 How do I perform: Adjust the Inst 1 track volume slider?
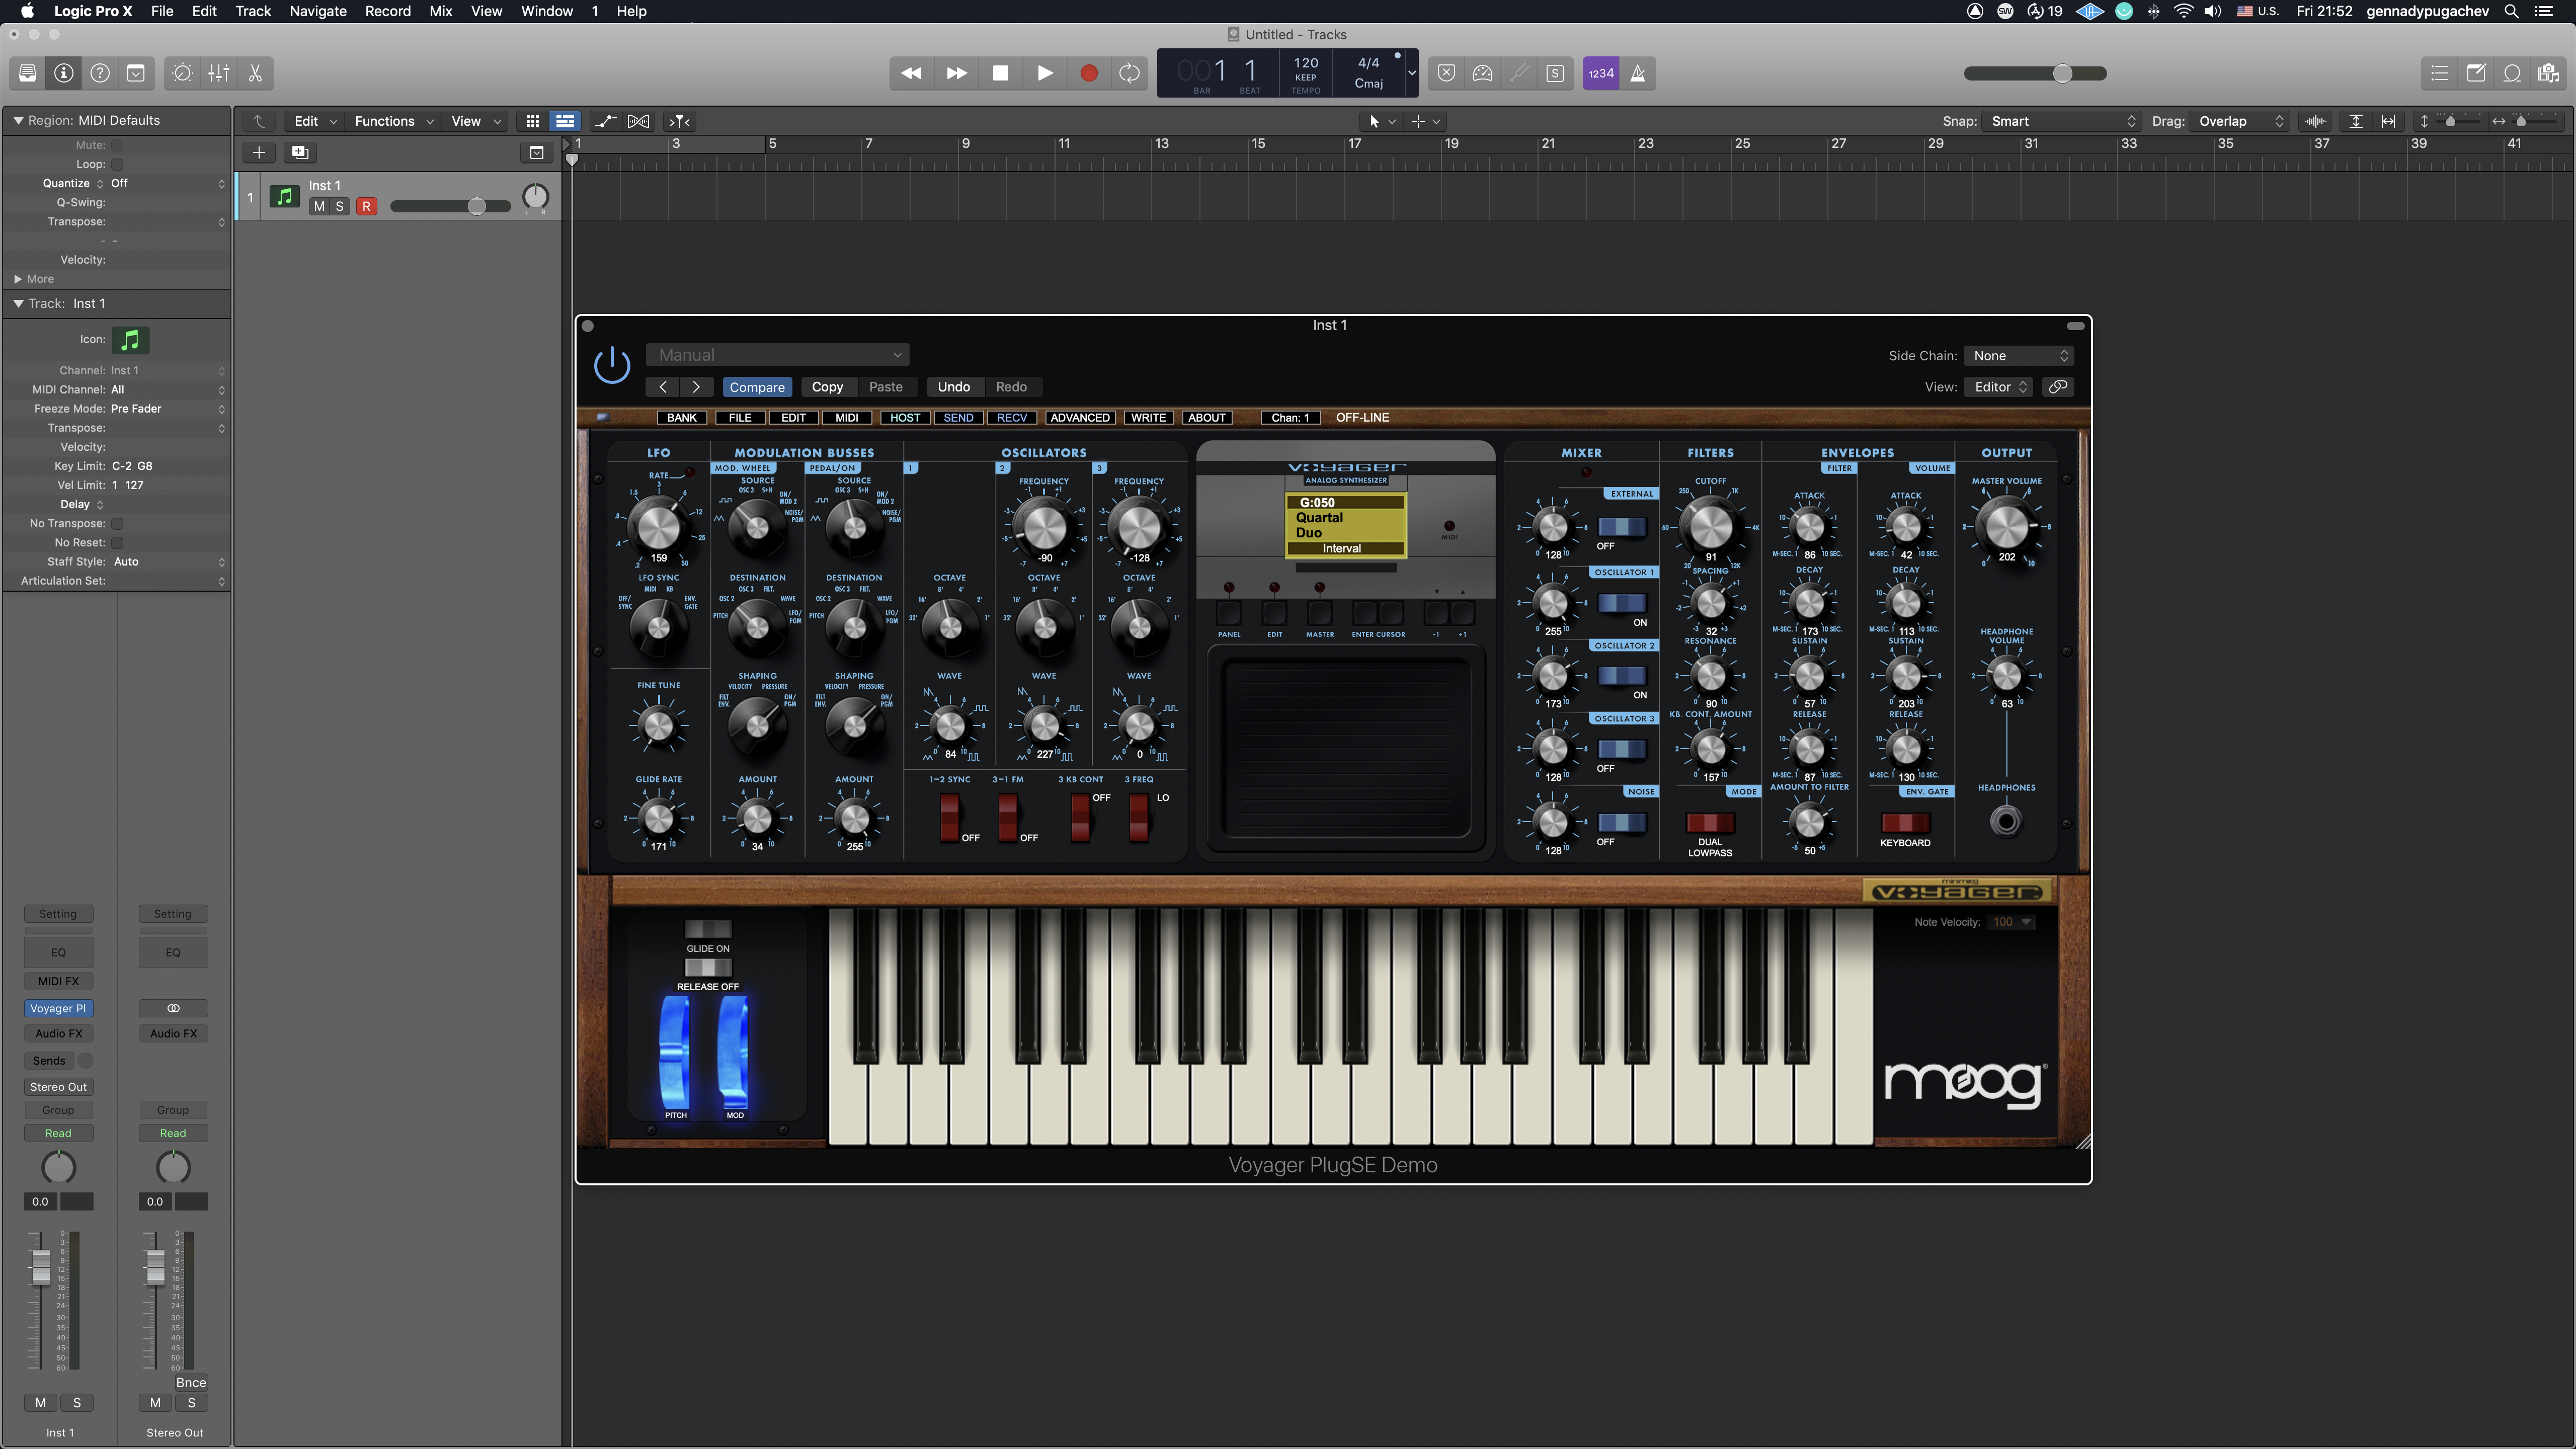[476, 206]
